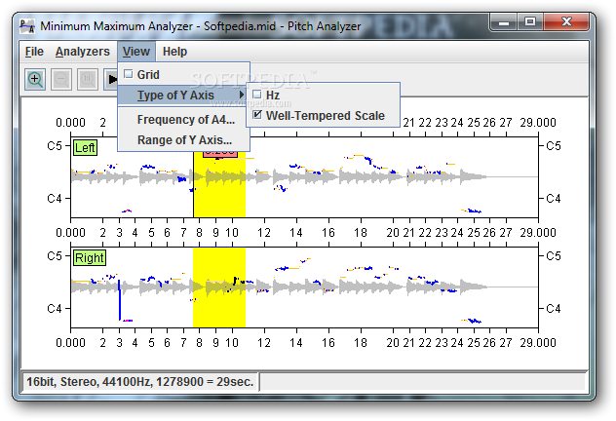
Task: Close the Pitch Analyzer window
Action: pos(566,21)
